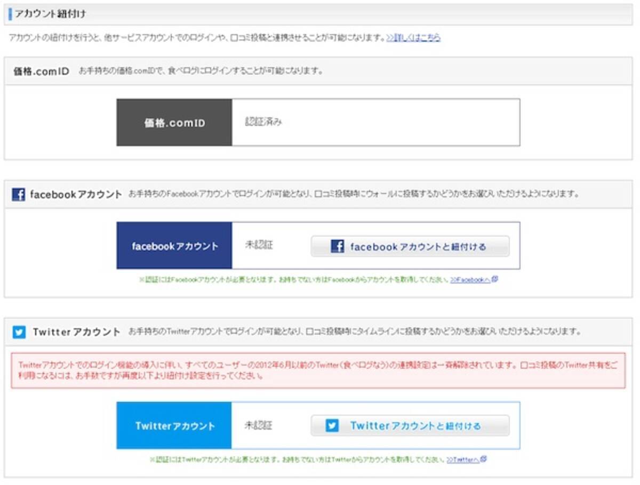Click the Twitterアカウントと紐付ける button
This screenshot has width=640, height=485.
point(409,425)
